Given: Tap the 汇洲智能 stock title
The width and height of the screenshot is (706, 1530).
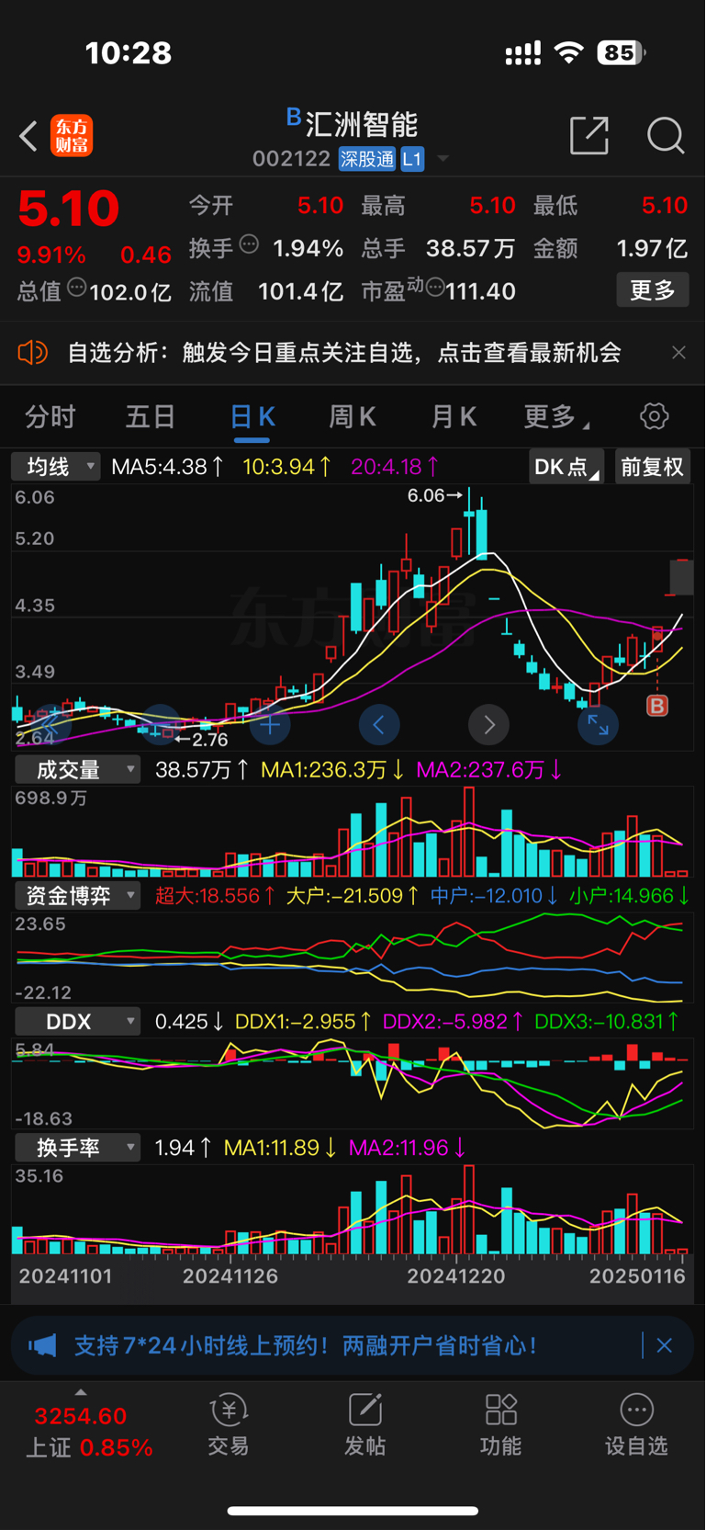Looking at the screenshot, I should tap(362, 124).
